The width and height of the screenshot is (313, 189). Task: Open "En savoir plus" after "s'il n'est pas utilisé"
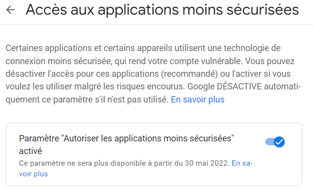click(198, 100)
